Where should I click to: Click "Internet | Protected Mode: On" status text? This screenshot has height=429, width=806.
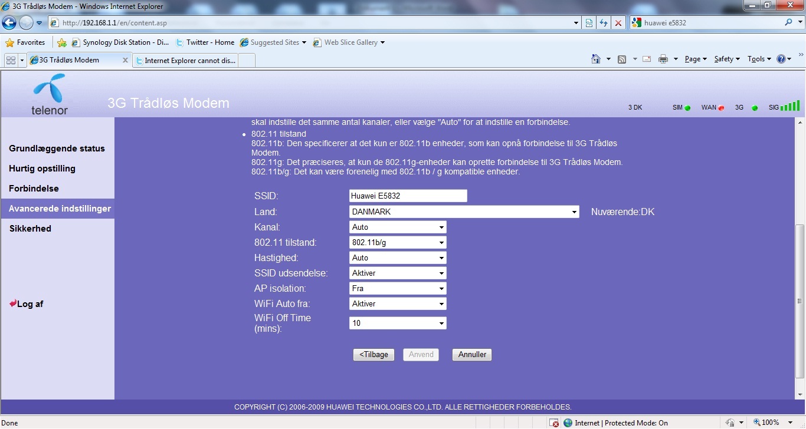[x=621, y=423]
